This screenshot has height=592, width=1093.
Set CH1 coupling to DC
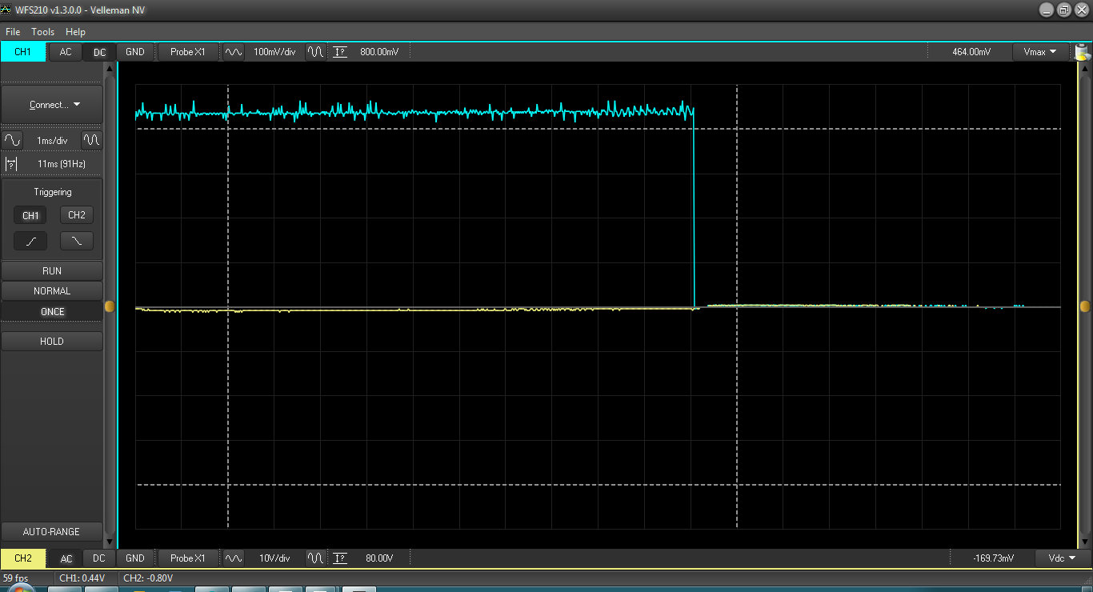(x=99, y=52)
